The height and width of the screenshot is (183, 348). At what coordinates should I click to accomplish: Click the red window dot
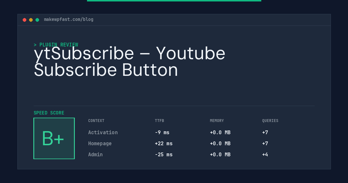(24, 20)
